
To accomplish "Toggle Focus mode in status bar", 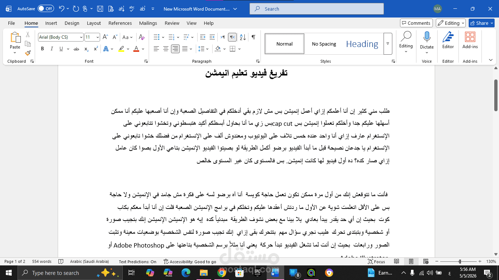I will tap(377, 262).
